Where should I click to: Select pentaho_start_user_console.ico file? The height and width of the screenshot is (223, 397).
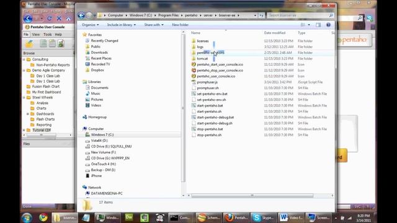click(x=220, y=64)
